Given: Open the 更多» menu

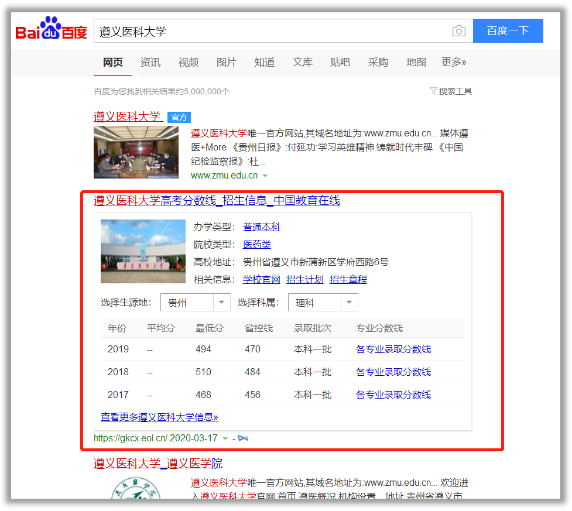Looking at the screenshot, I should point(453,63).
